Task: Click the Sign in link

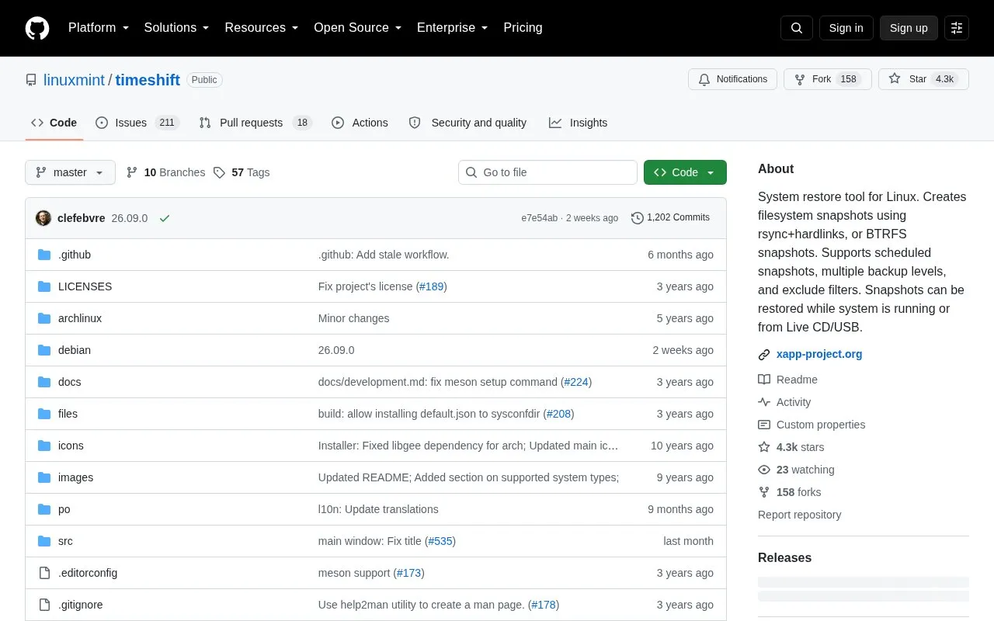Action: click(846, 28)
